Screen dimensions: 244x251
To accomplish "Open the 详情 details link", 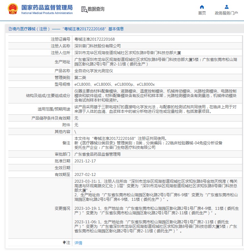I will click(78, 243).
